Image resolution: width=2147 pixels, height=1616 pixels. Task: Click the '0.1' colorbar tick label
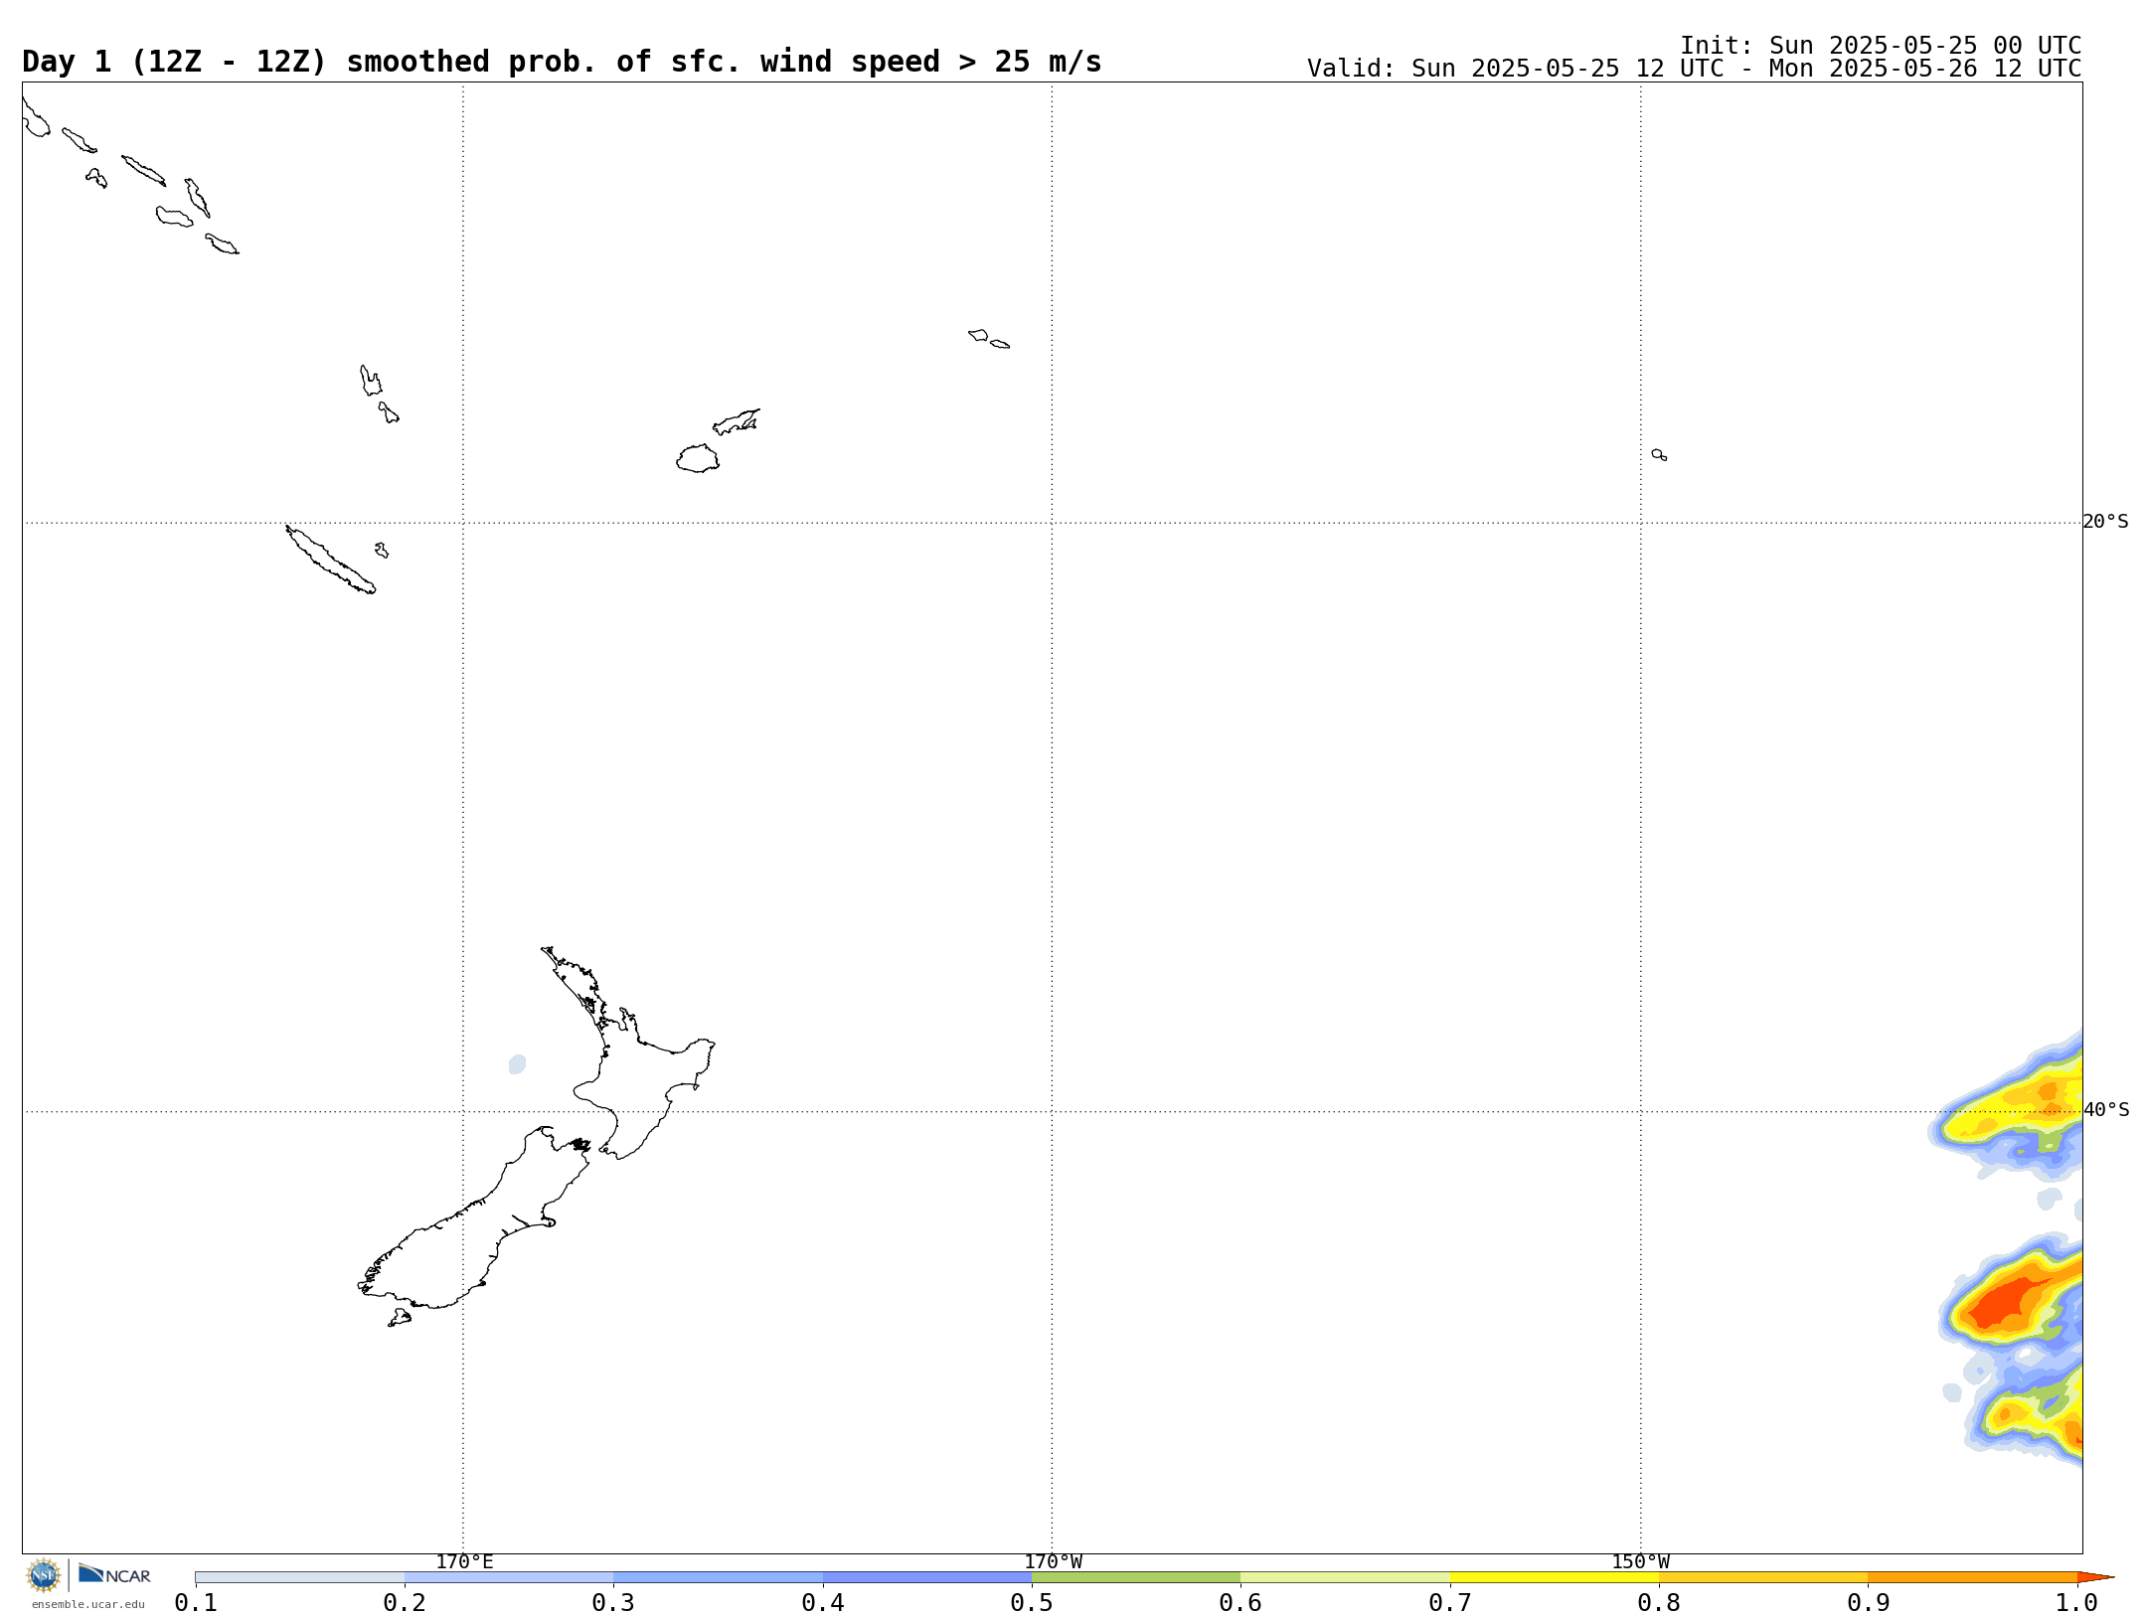[196, 1602]
